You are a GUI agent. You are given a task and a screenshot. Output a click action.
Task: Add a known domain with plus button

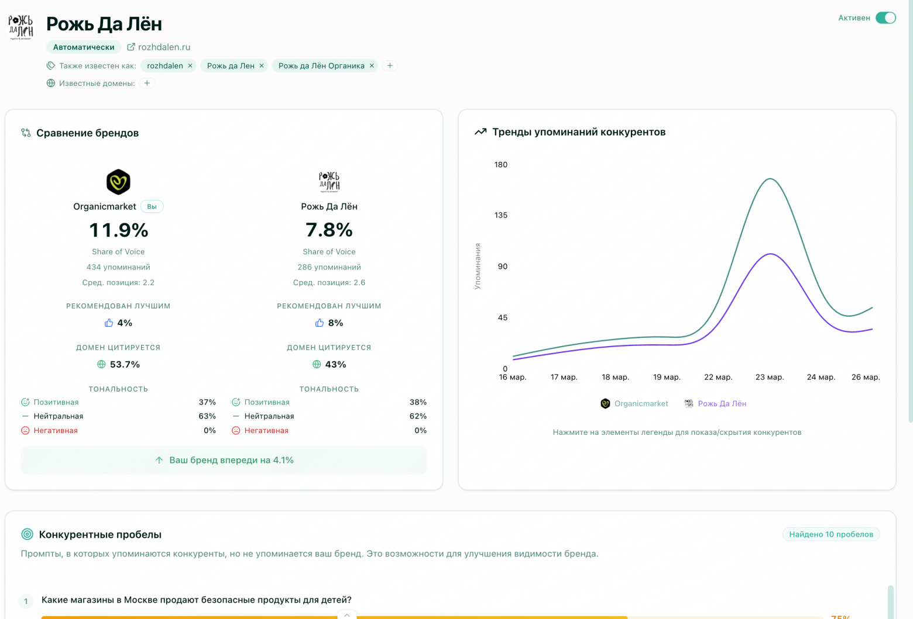click(147, 84)
